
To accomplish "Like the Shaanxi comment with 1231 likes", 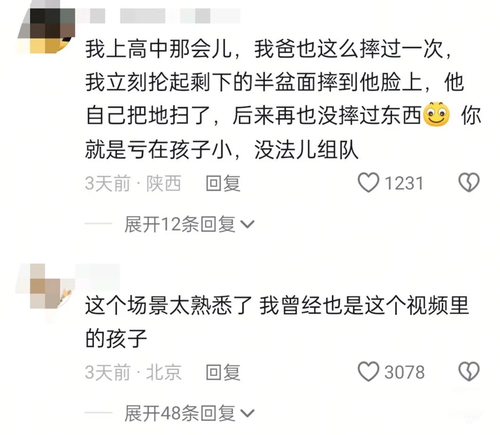I will pyautogui.click(x=369, y=183).
